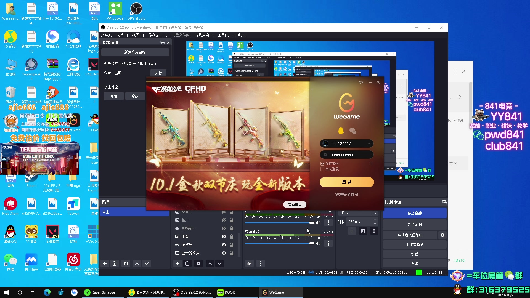The height and width of the screenshot is (298, 530).
Task: Enable 自动登录 checkbox in WeGame
Action: pos(322,169)
